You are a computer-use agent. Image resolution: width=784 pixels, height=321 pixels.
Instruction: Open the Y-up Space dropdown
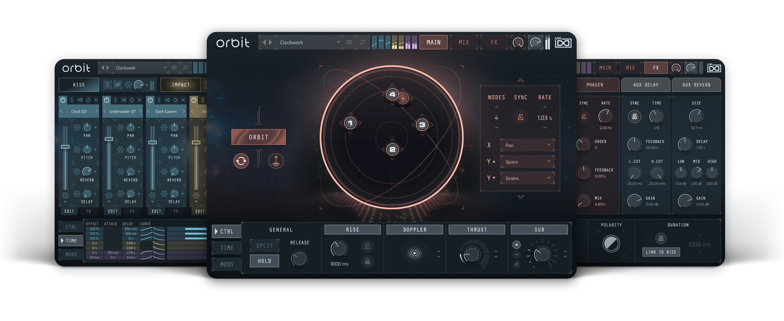[x=527, y=162]
